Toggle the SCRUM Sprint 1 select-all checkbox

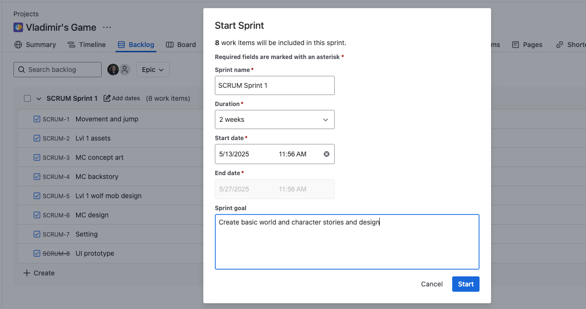tap(27, 98)
